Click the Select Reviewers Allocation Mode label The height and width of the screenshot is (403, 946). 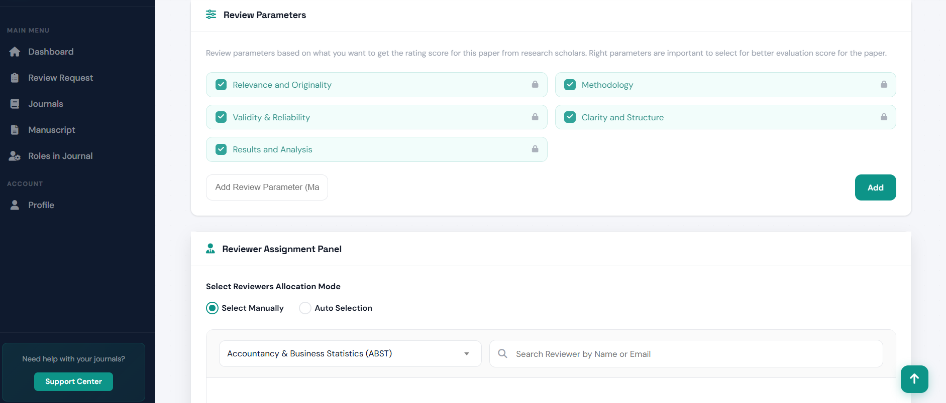273,286
